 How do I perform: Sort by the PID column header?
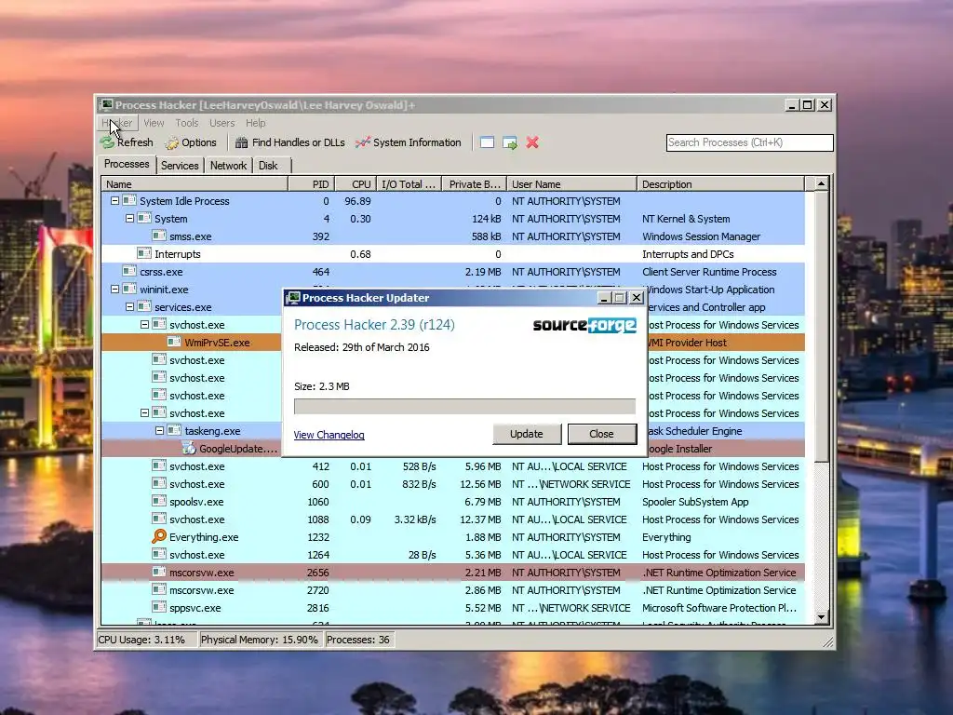point(311,184)
